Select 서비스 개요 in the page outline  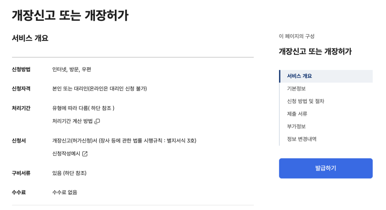tap(299, 76)
